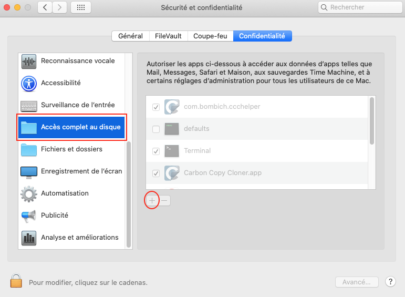Open the FileVault tab
Screen dimensions: 405x297
click(168, 36)
